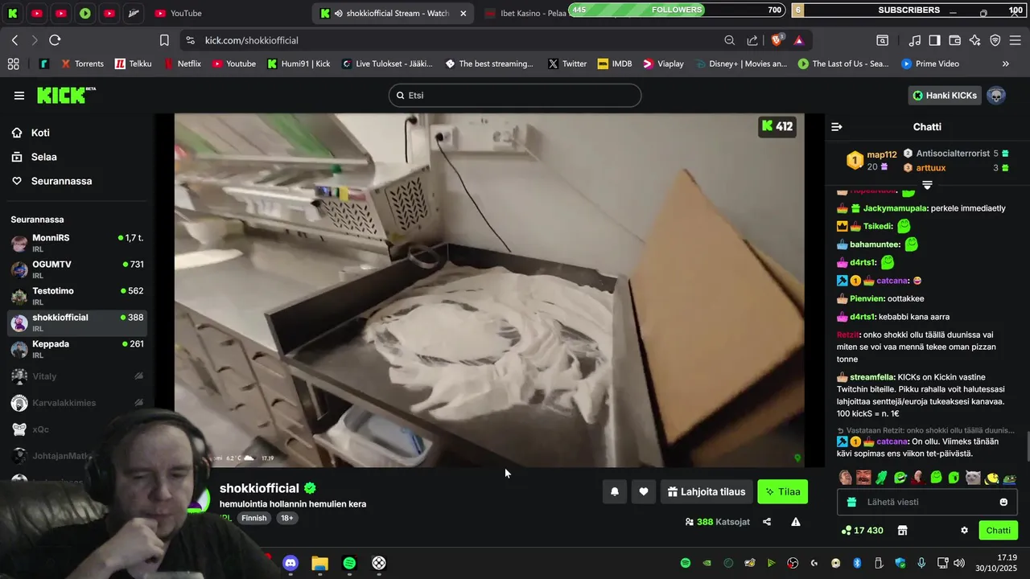Click the green Chatti send button
The width and height of the screenshot is (1030, 579).
point(998,530)
